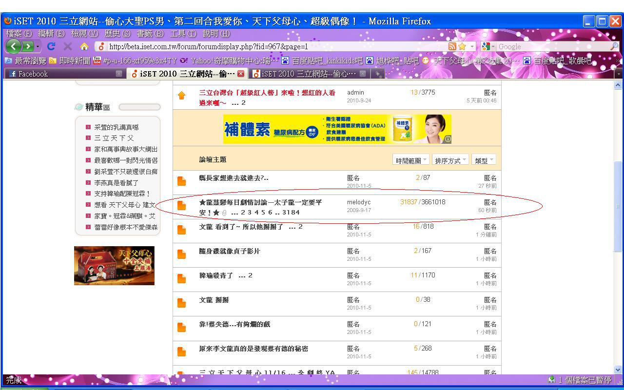Click the browser back arrow button
This screenshot has width=624, height=390.
[x=13, y=46]
